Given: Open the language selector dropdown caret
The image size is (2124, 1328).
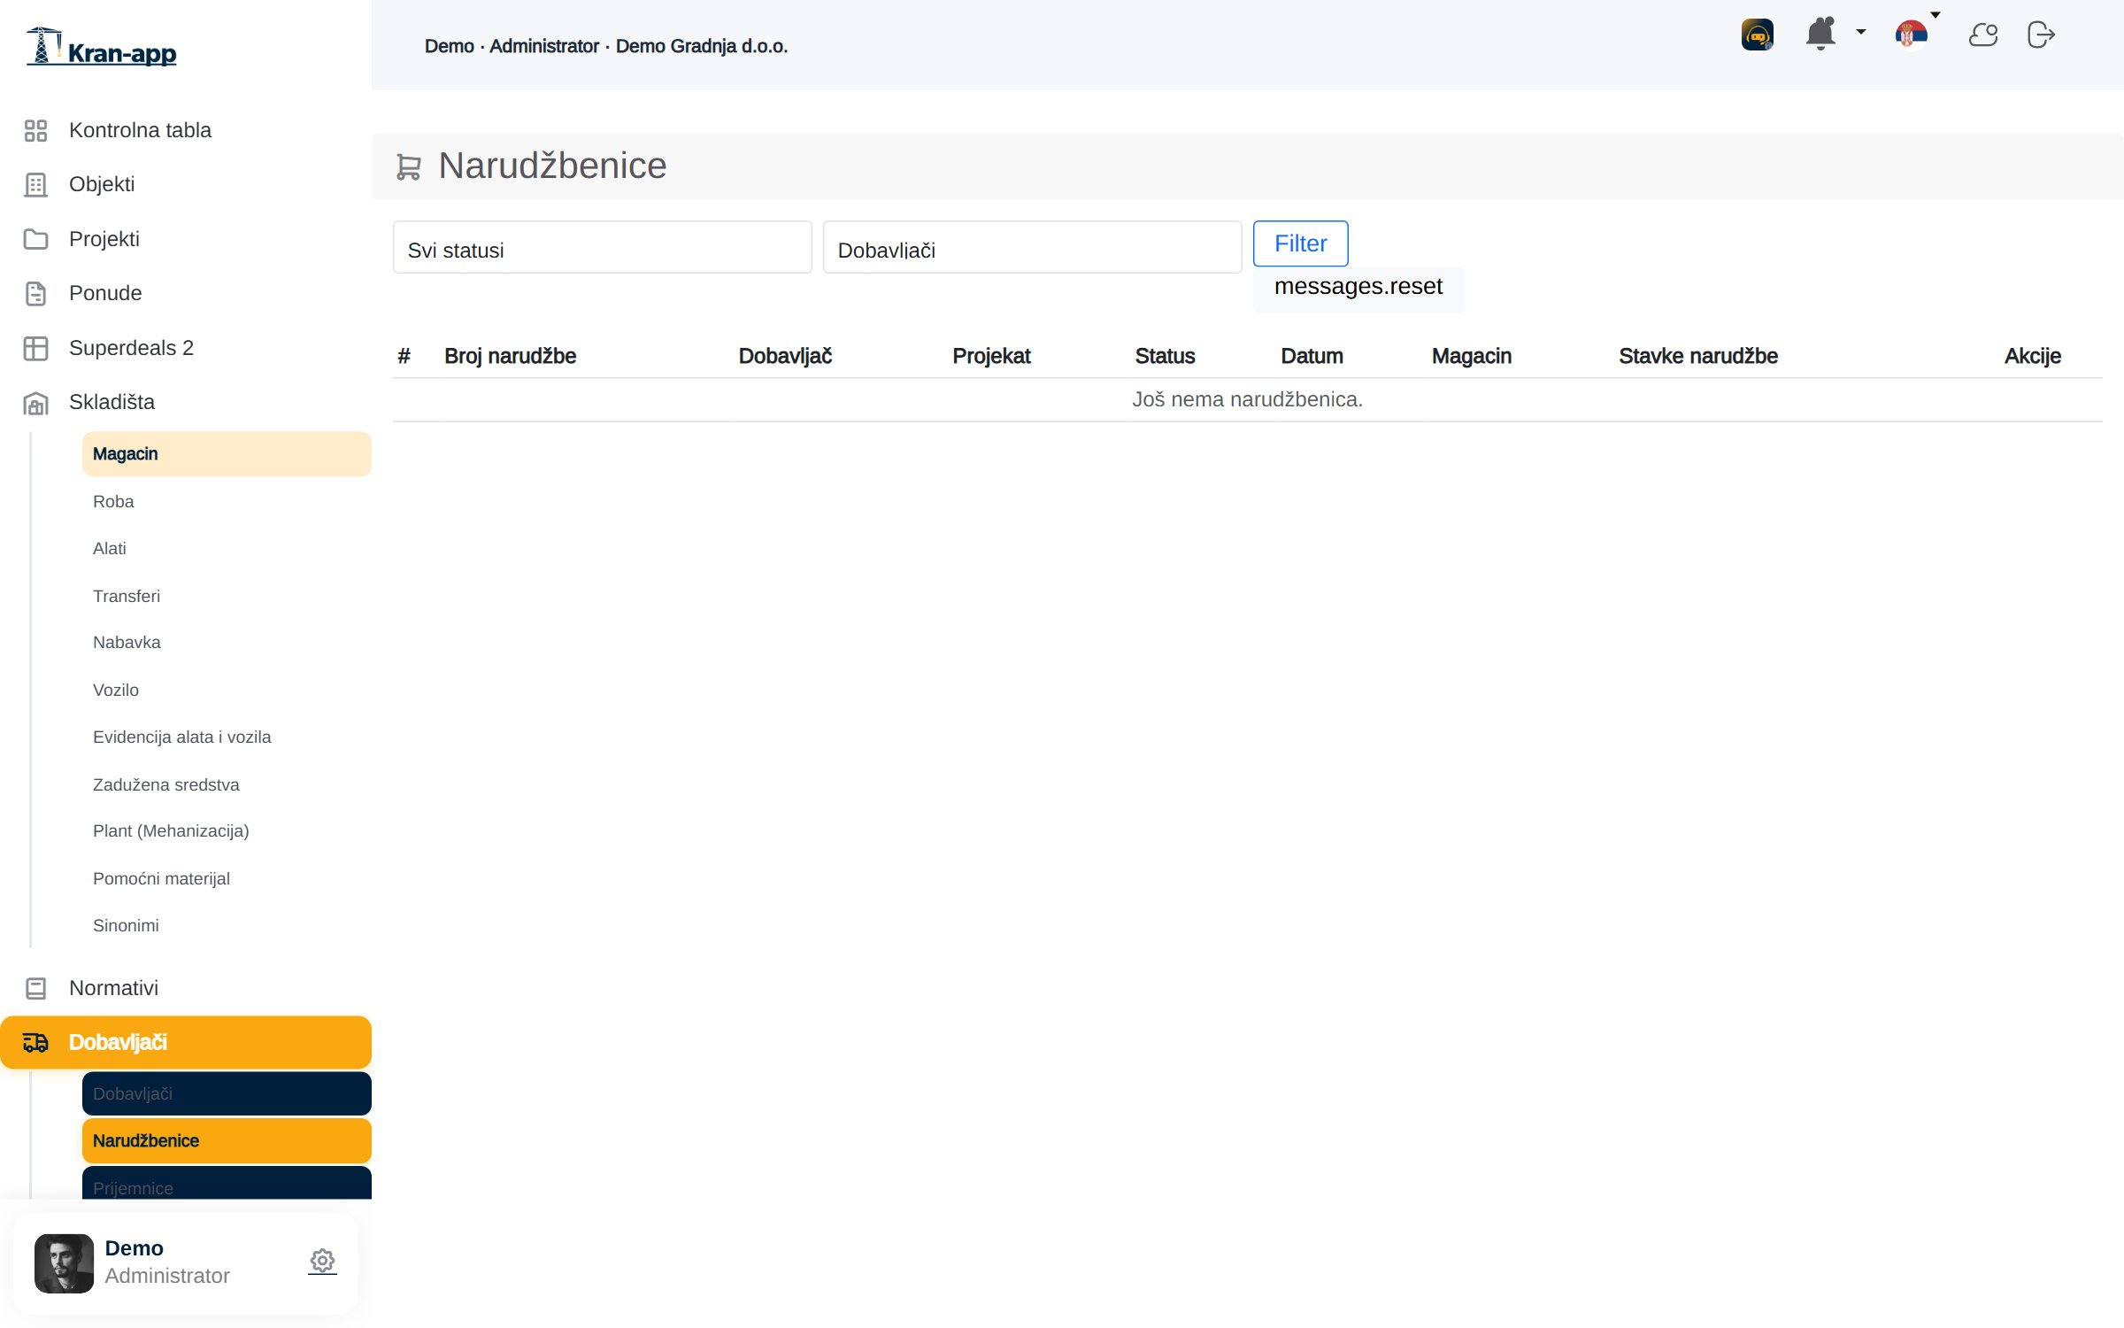Looking at the screenshot, I should click(x=1935, y=14).
